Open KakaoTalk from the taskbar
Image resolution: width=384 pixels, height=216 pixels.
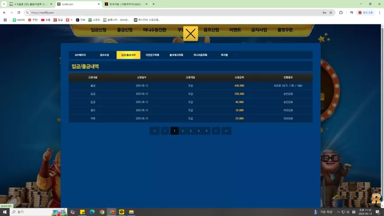pyautogui.click(x=122, y=212)
